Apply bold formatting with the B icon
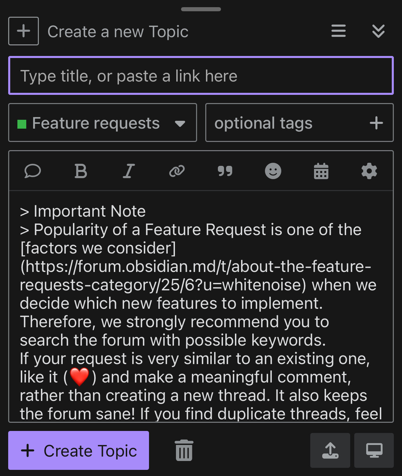 pyautogui.click(x=81, y=171)
